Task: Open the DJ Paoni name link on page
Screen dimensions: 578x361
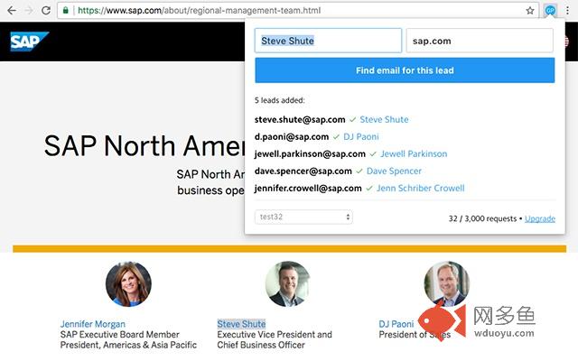Action: (x=396, y=324)
